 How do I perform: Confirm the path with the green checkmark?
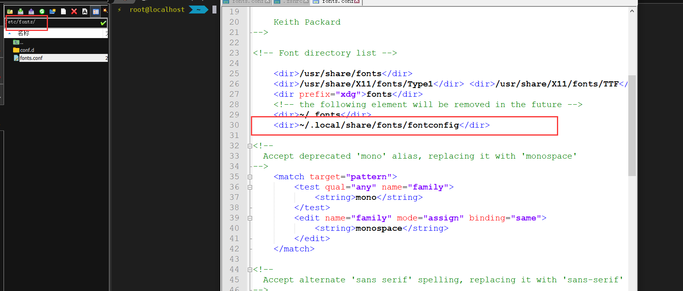pyautogui.click(x=103, y=23)
